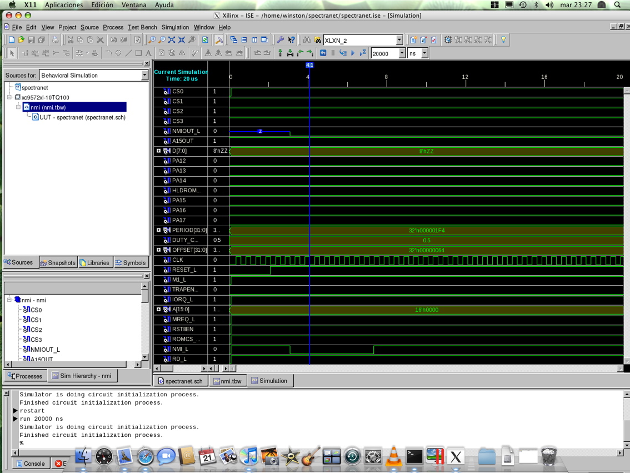Image resolution: width=630 pixels, height=473 pixels.
Task: Click the Zoom In magnifier icon
Action: (152, 40)
